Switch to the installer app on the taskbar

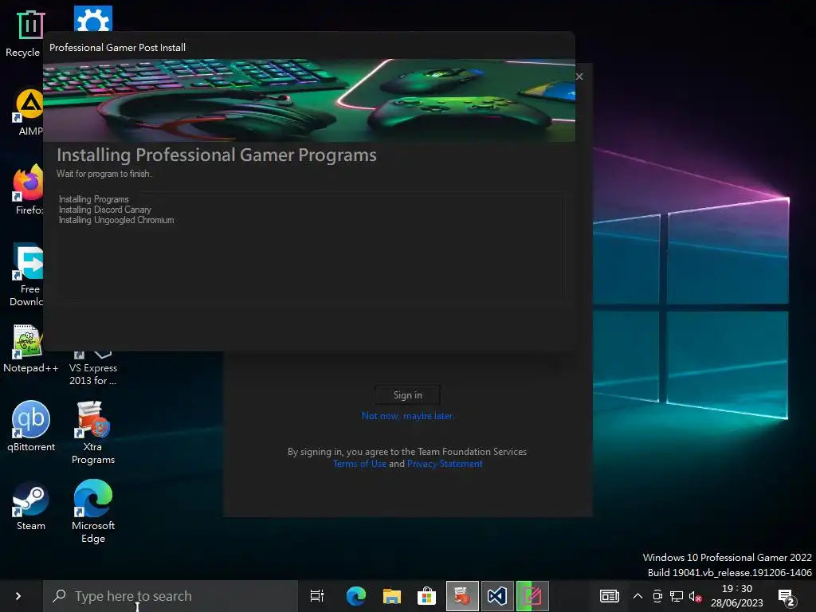point(462,596)
